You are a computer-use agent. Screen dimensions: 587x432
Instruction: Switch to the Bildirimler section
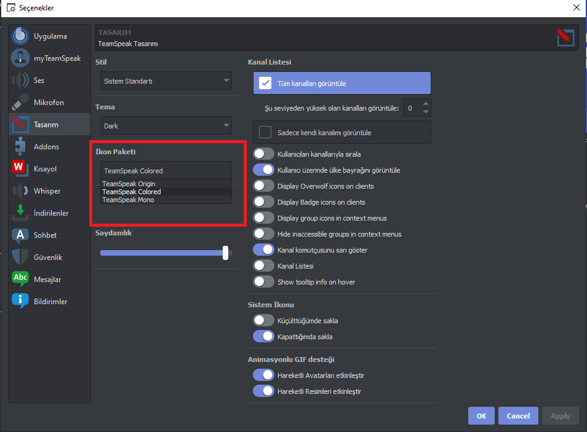[50, 302]
